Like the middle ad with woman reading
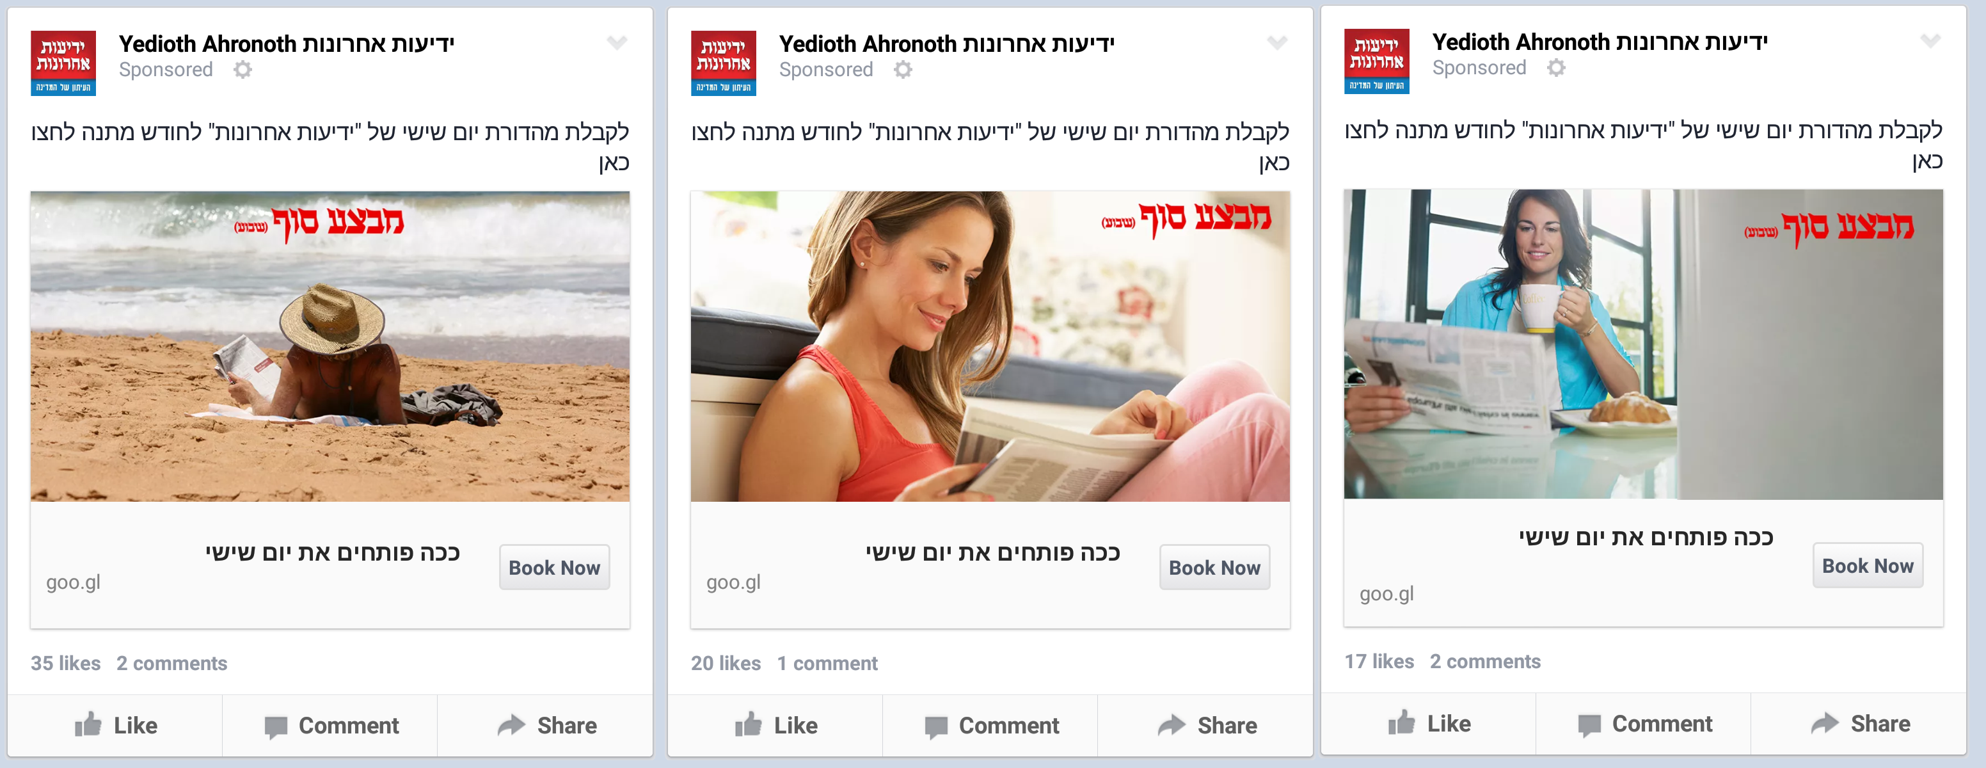 pyautogui.click(x=775, y=725)
